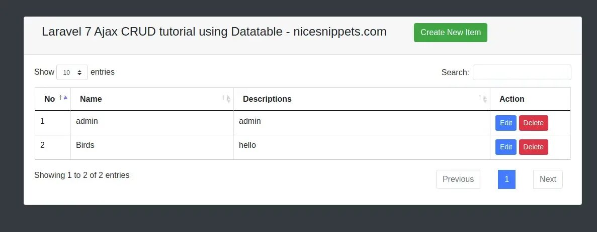597x232 pixels.
Task: Sort by the Name column header
Action: coord(91,99)
